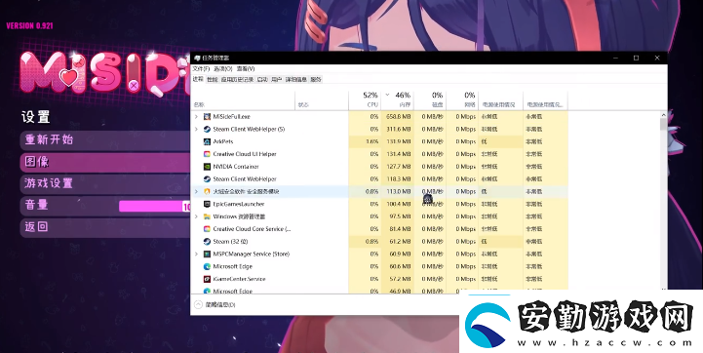Click the MiSideFull.exe process icon
Screen dimensions: 703x353
coord(207,117)
